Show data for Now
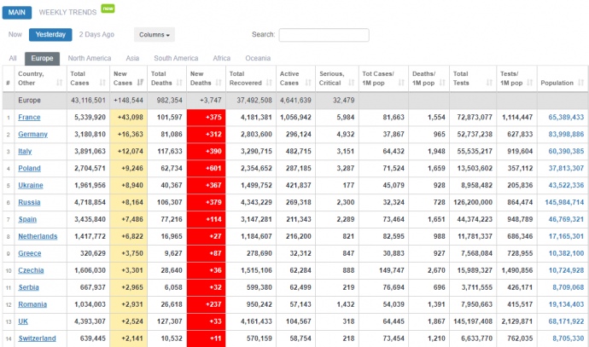 15,35
